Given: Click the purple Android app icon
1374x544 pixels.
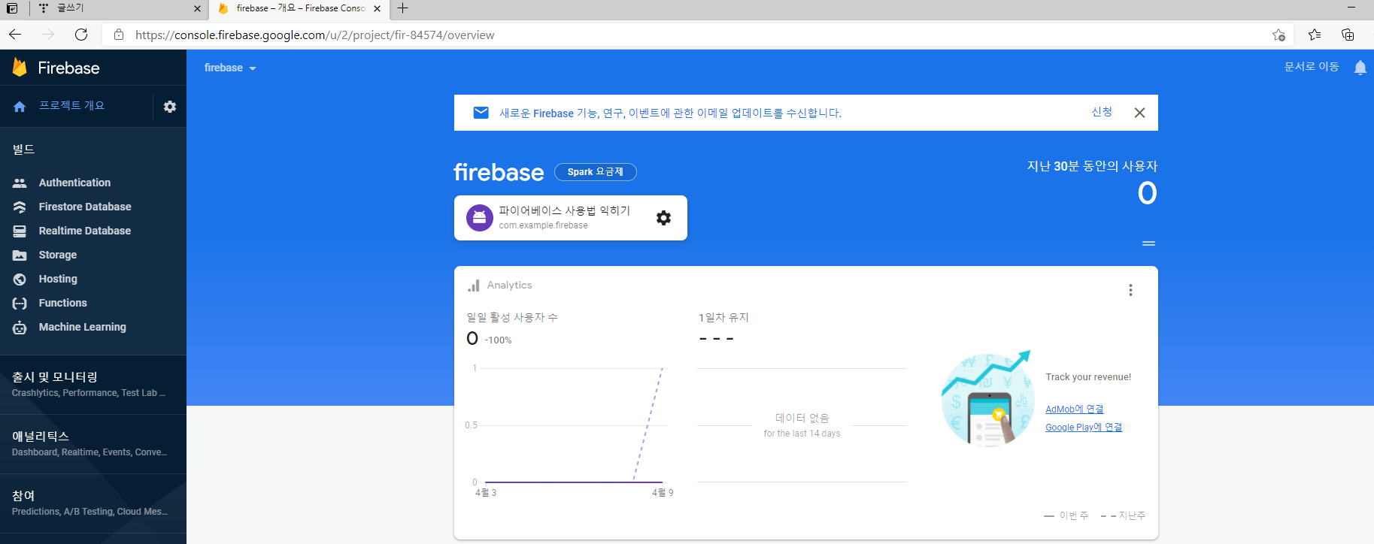Looking at the screenshot, I should [x=480, y=218].
